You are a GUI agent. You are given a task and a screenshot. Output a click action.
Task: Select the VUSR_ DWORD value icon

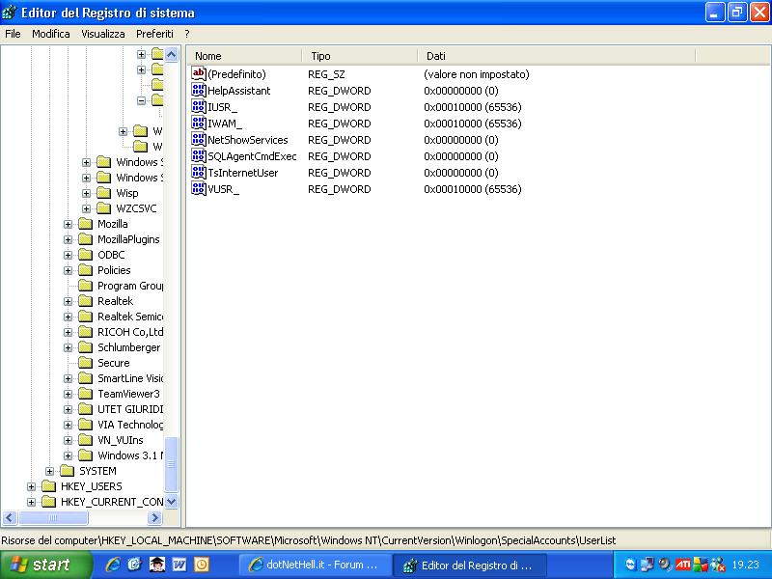click(x=199, y=188)
